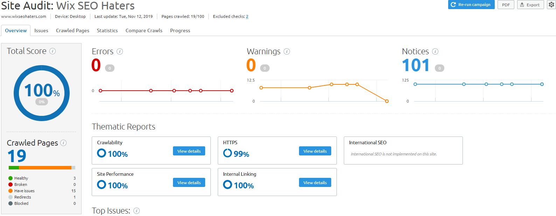Click the Healthy pages label
556x216 pixels.
click(x=21, y=178)
